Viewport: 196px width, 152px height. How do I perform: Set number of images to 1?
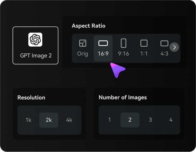tap(109, 120)
